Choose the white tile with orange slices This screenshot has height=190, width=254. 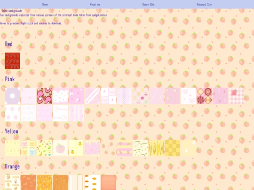pyautogui.click(x=92, y=182)
